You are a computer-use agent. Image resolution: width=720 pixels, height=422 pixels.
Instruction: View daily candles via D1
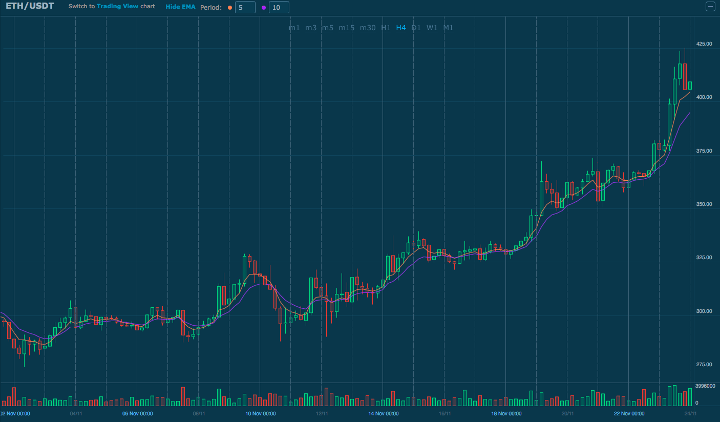click(x=416, y=28)
